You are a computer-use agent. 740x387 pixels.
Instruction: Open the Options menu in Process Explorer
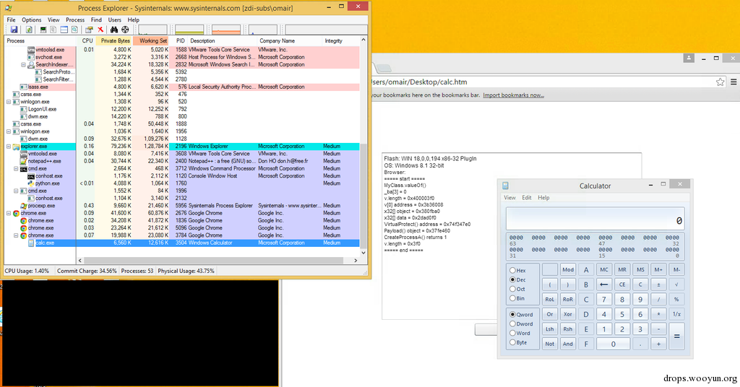32,19
